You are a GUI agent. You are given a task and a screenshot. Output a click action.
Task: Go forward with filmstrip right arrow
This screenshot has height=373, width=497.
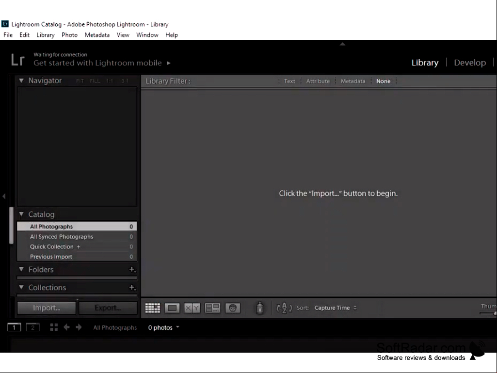coord(79,327)
